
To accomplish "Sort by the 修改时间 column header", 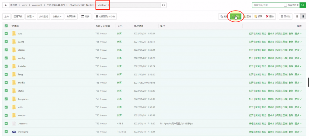I will pyautogui.click(x=139, y=26).
